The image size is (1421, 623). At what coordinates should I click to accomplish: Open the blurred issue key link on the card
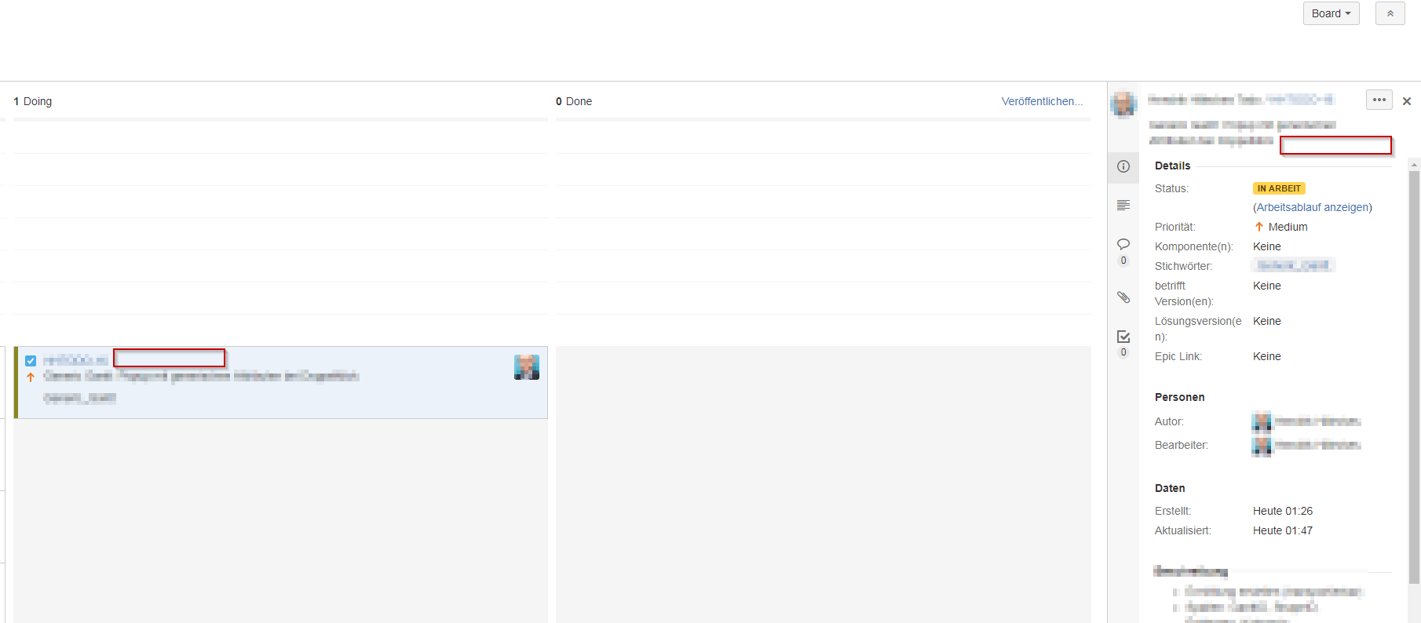75,360
